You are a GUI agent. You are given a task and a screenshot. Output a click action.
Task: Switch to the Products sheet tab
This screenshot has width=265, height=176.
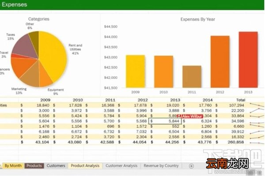pyautogui.click(x=34, y=166)
